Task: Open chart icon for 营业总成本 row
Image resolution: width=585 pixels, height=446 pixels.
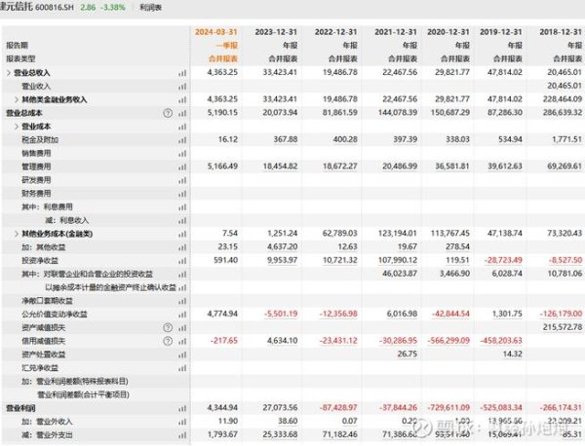Action: pyautogui.click(x=182, y=114)
